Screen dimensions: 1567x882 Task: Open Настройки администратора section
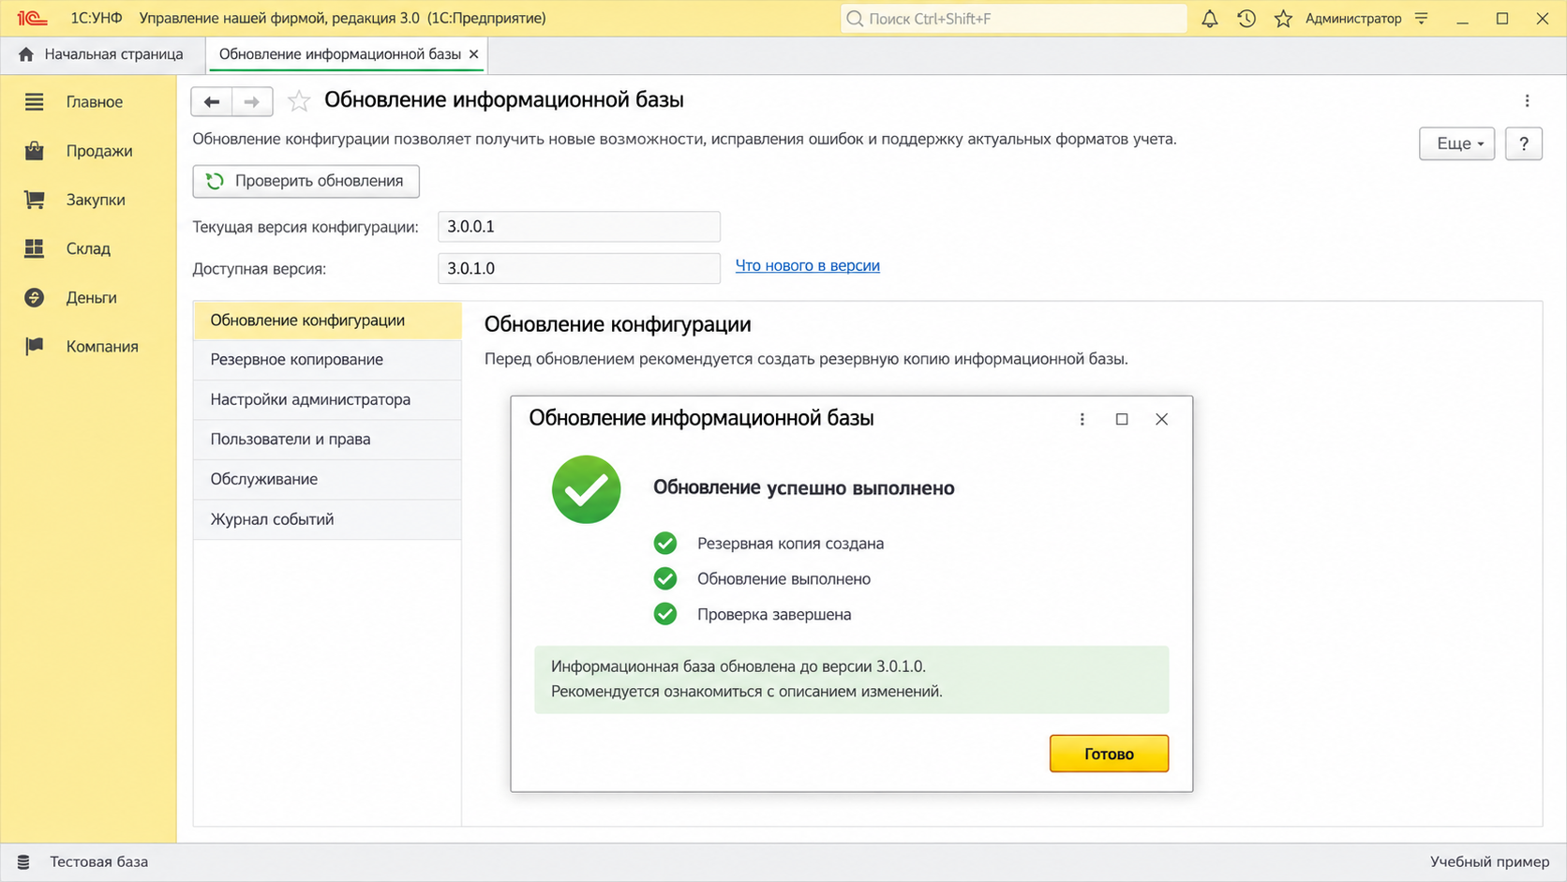(x=327, y=400)
